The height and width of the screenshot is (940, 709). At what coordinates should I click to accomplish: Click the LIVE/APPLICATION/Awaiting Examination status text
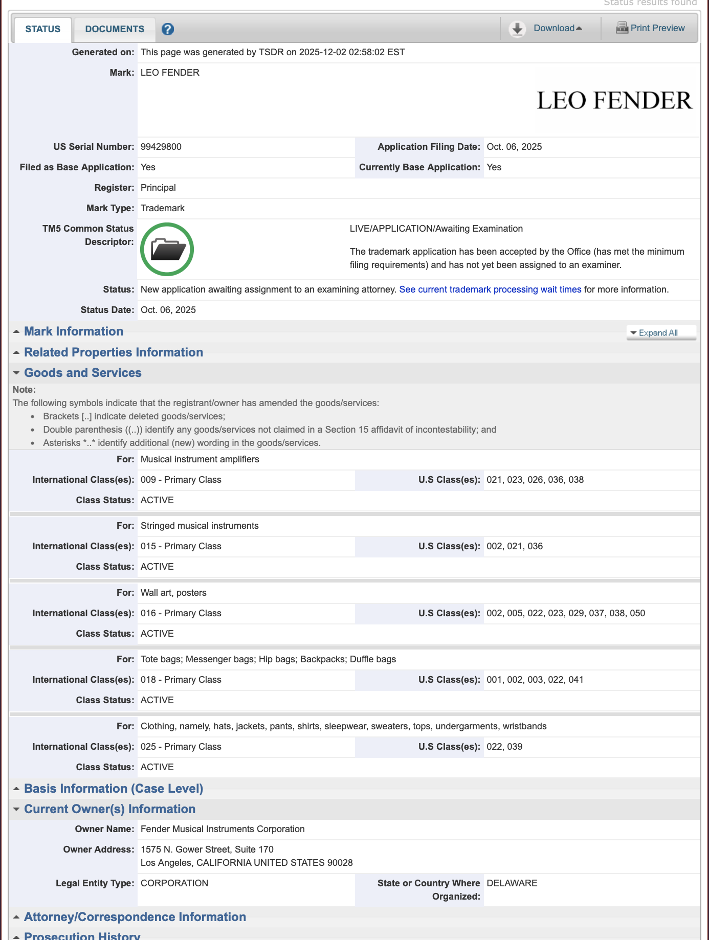(x=436, y=229)
